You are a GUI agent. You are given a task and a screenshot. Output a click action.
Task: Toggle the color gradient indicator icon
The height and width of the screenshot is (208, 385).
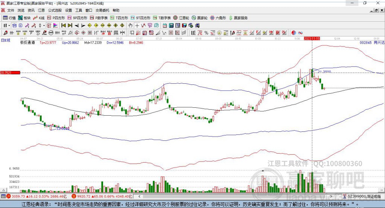coord(56,26)
